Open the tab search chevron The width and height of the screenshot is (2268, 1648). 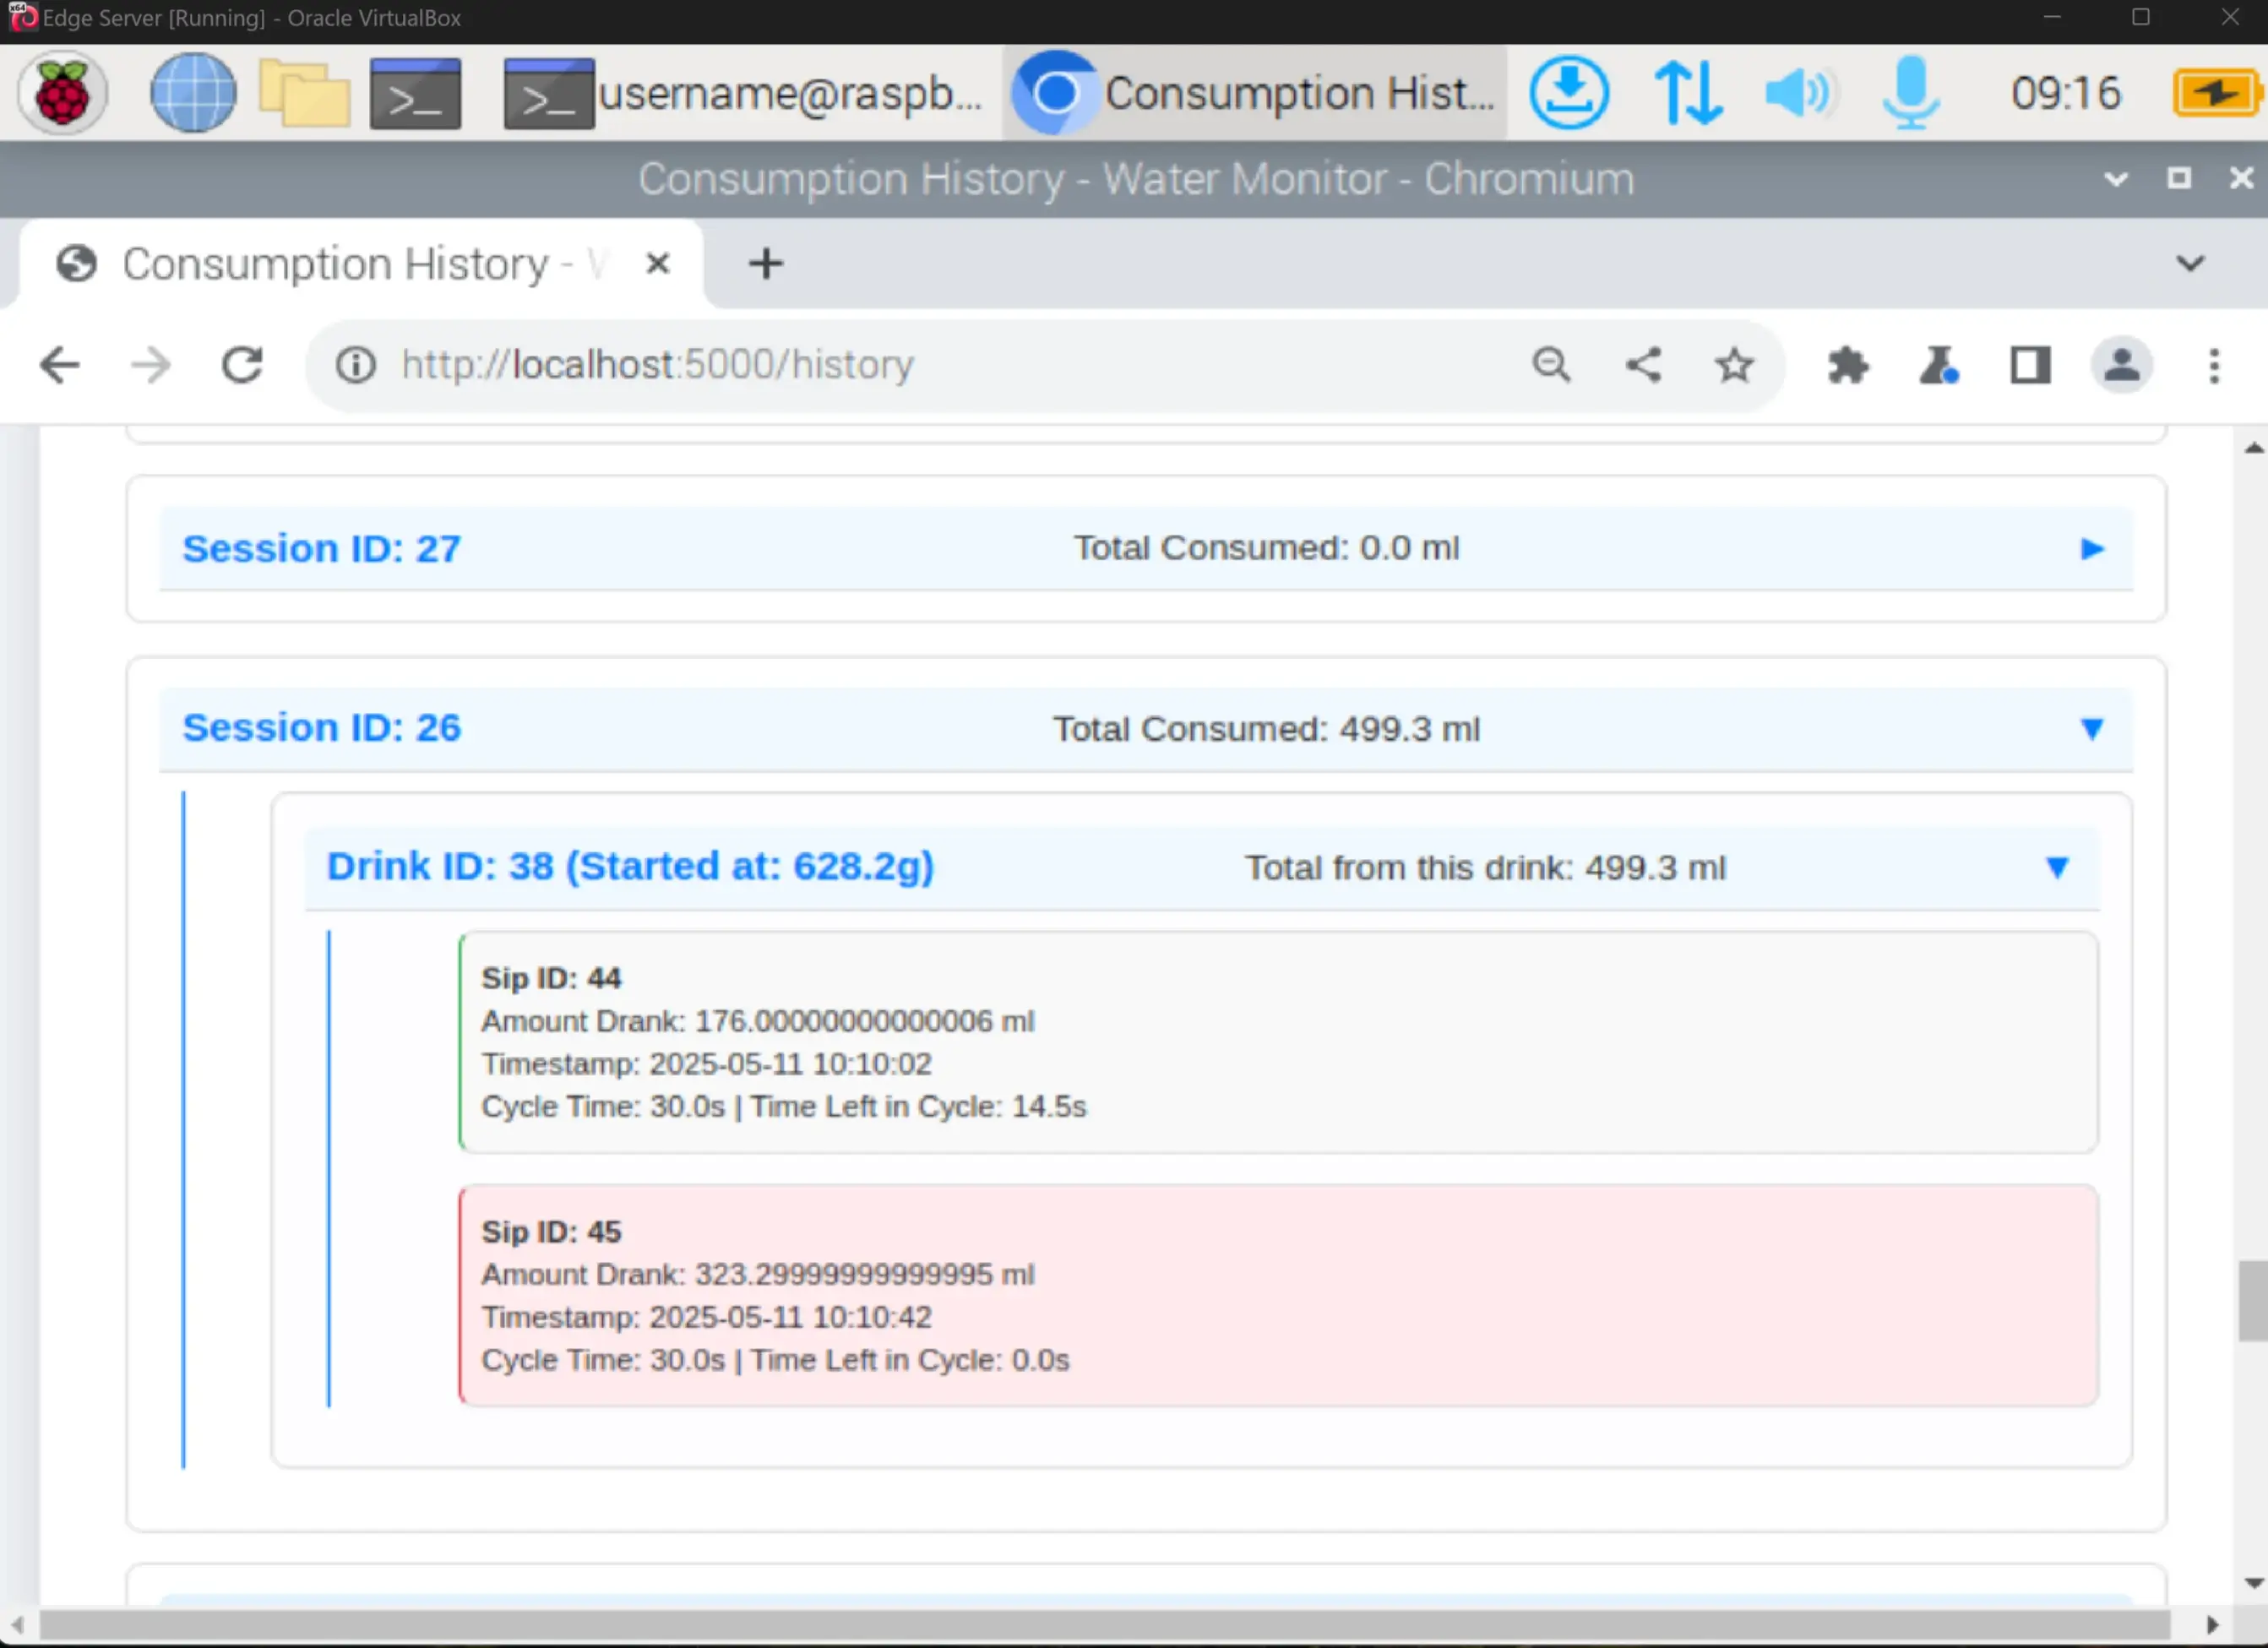(x=2190, y=264)
